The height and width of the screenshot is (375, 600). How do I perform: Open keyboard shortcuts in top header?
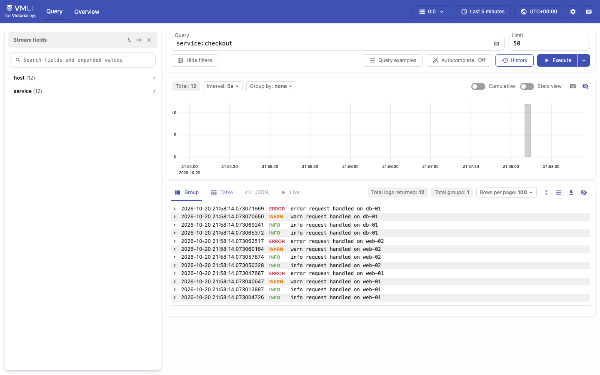click(x=589, y=12)
